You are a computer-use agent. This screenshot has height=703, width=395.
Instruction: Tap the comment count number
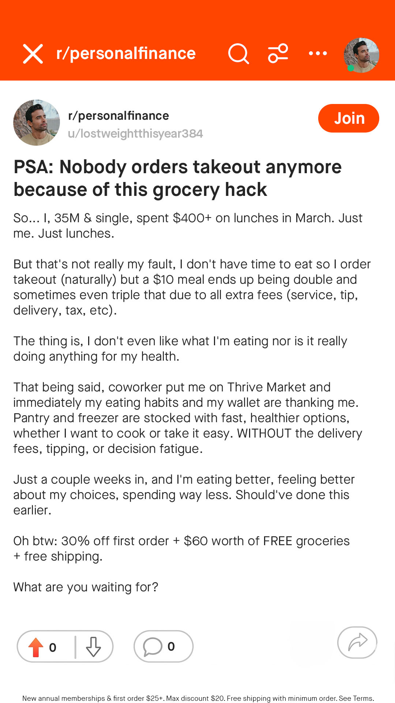pyautogui.click(x=171, y=647)
